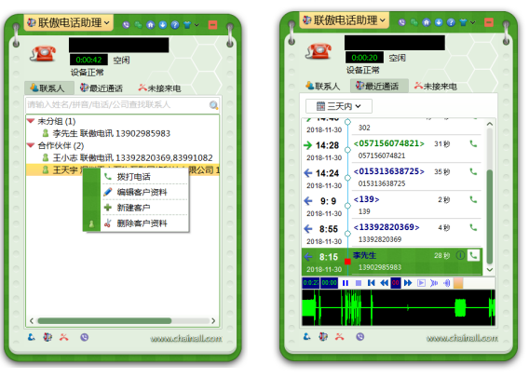
Task: Open www.chainall.com link in contacts window
Action: point(186,338)
